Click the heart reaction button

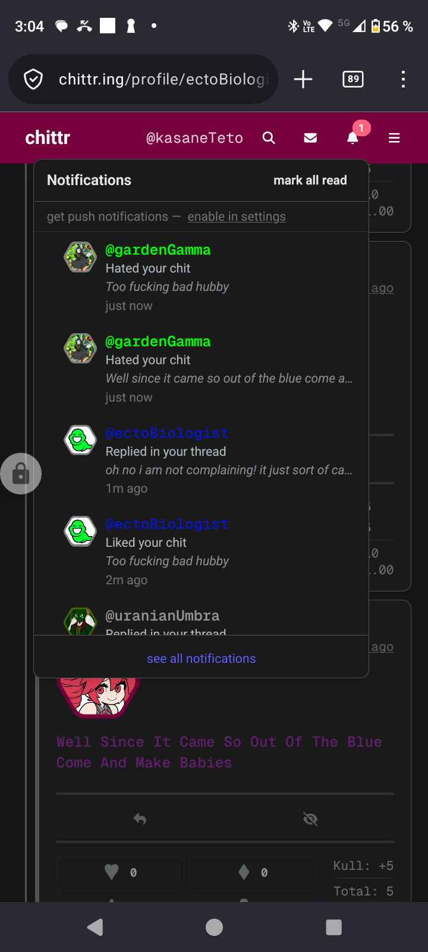(120, 872)
